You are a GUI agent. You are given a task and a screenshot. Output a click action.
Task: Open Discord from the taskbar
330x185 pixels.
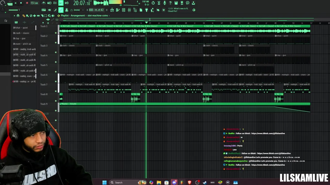click(174, 182)
